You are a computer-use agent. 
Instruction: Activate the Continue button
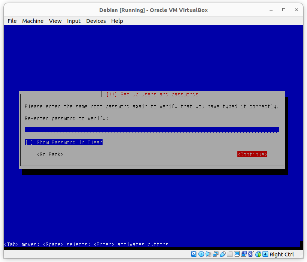tap(252, 154)
